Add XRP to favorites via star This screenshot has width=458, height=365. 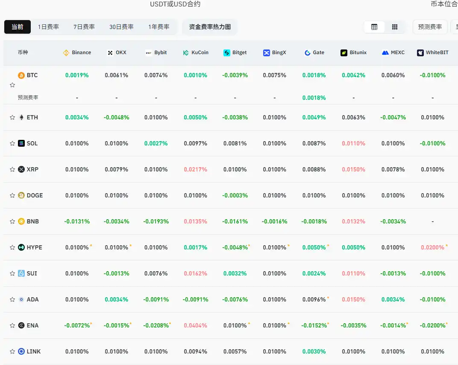pos(12,169)
